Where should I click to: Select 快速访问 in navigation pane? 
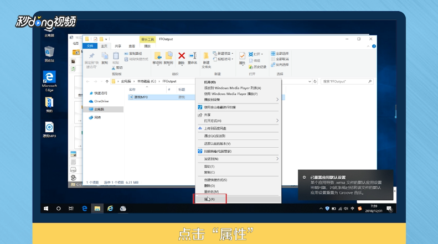[101, 94]
